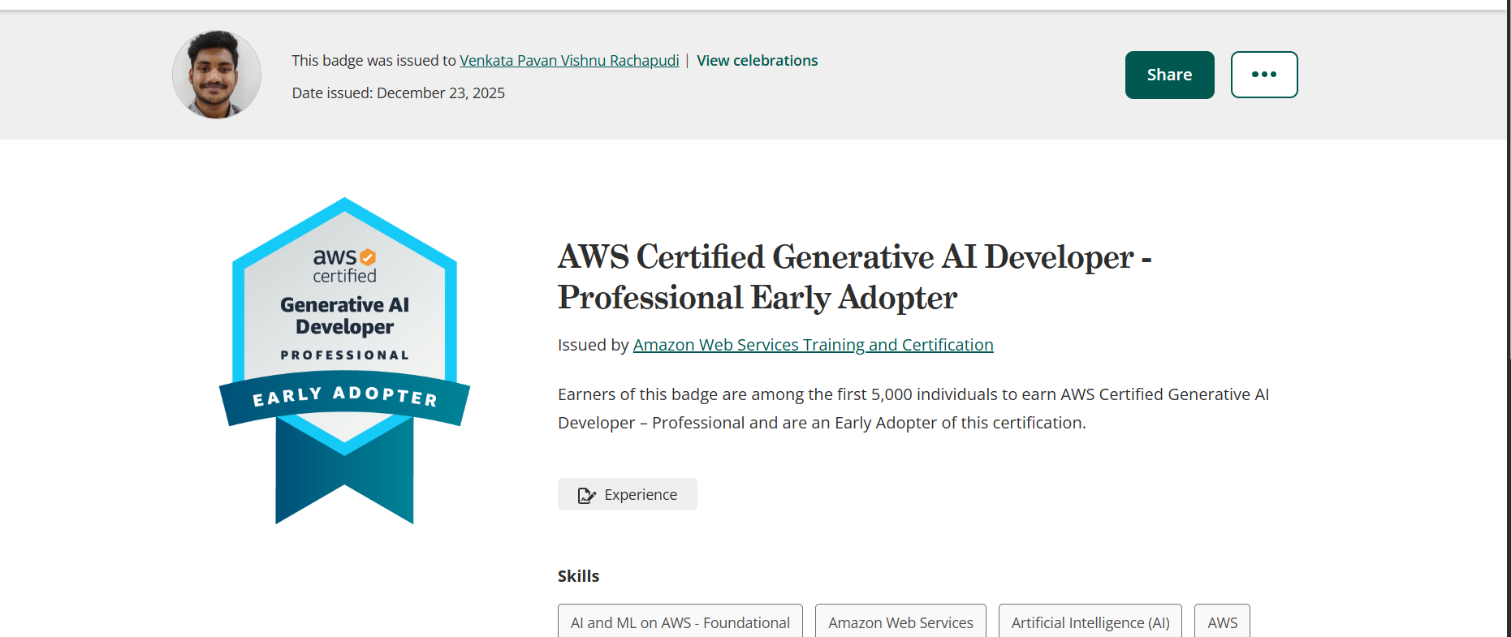The width and height of the screenshot is (1511, 637).
Task: Click the 'Date issued: December 23, 2025' text
Action: pyautogui.click(x=399, y=93)
